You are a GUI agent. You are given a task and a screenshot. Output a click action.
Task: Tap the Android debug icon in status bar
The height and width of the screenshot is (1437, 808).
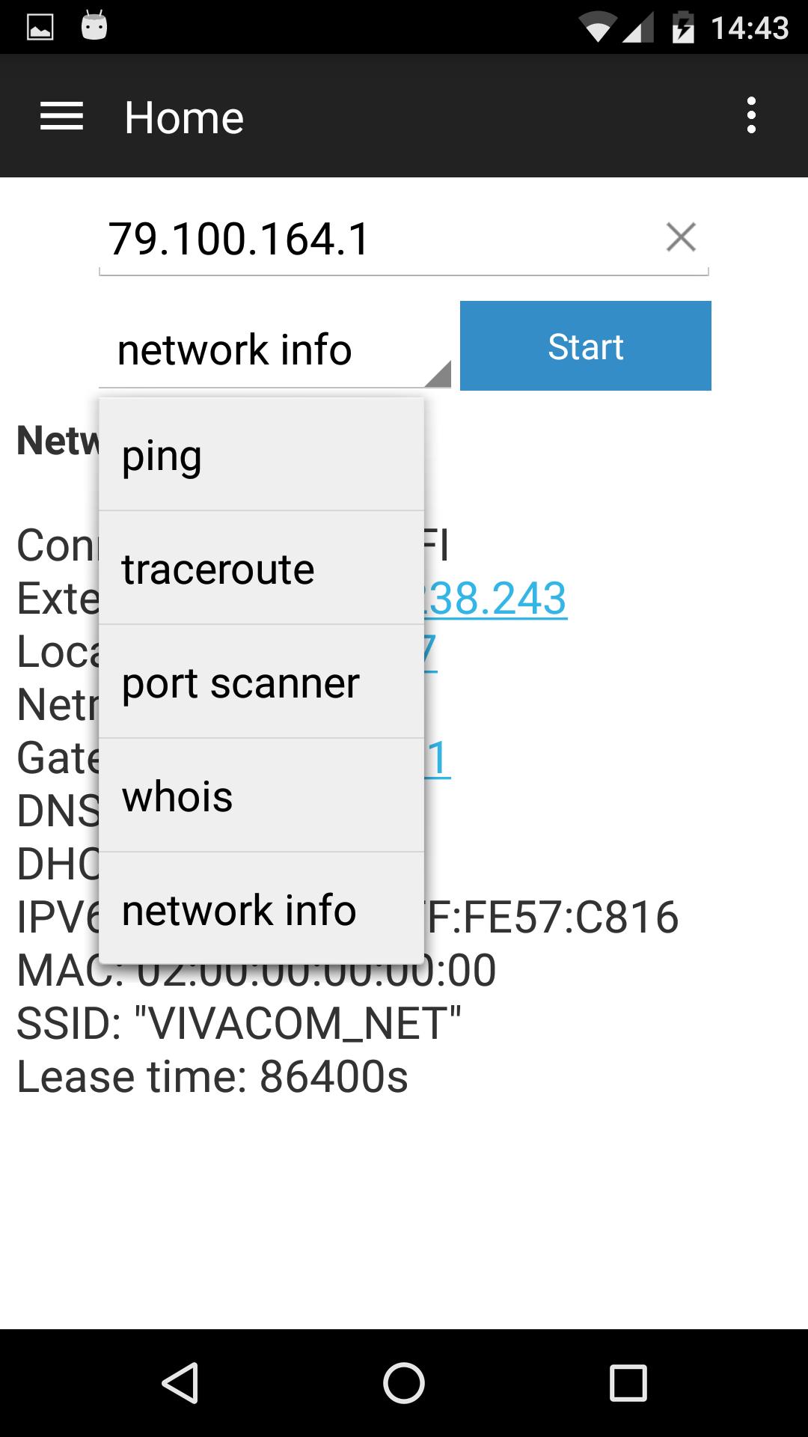tap(94, 27)
